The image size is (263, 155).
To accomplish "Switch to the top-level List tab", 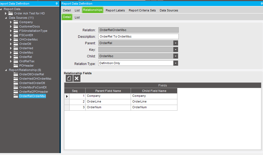I will (x=77, y=10).
